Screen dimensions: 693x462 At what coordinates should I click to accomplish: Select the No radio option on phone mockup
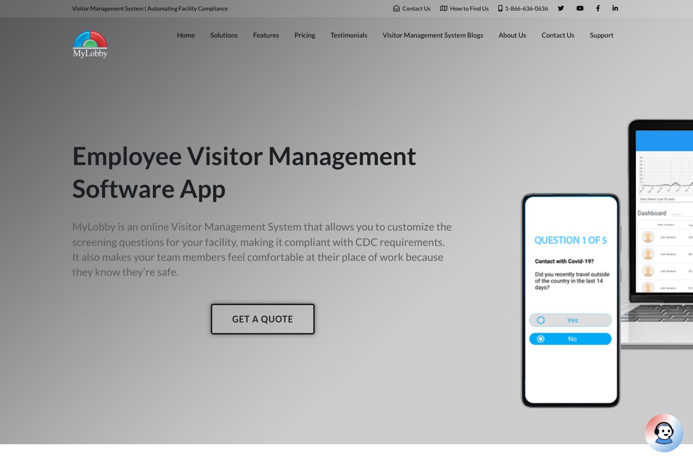(x=570, y=339)
